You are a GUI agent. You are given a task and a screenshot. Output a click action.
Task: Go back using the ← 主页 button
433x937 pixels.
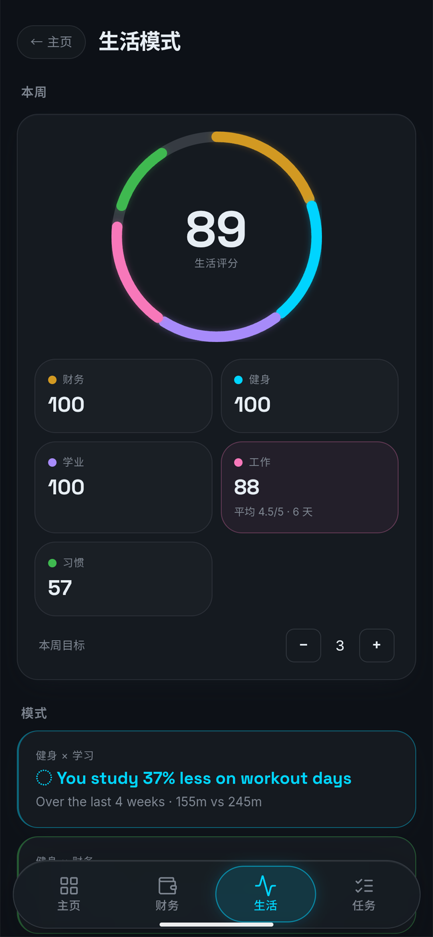pos(51,42)
